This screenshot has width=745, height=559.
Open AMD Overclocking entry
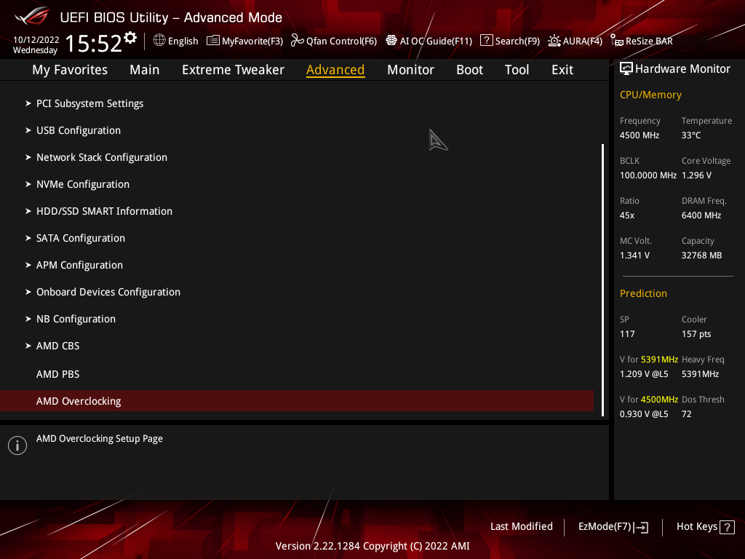297,401
